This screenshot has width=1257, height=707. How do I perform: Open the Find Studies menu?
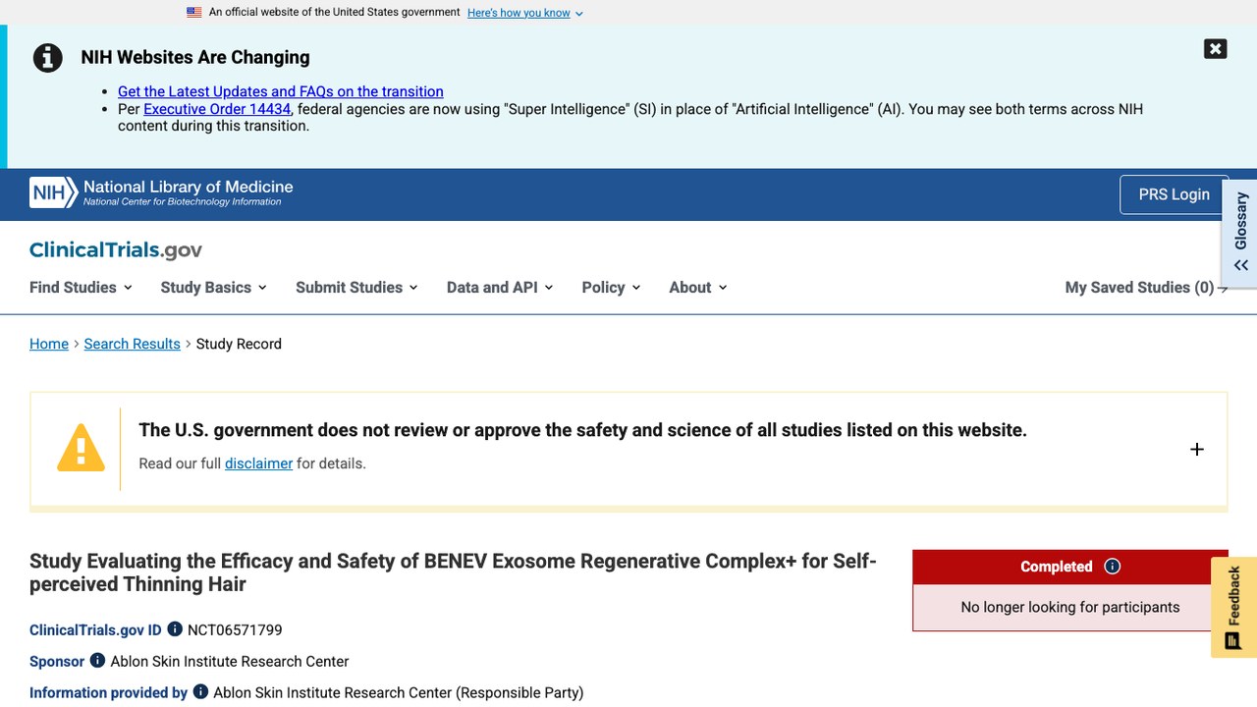tap(81, 288)
